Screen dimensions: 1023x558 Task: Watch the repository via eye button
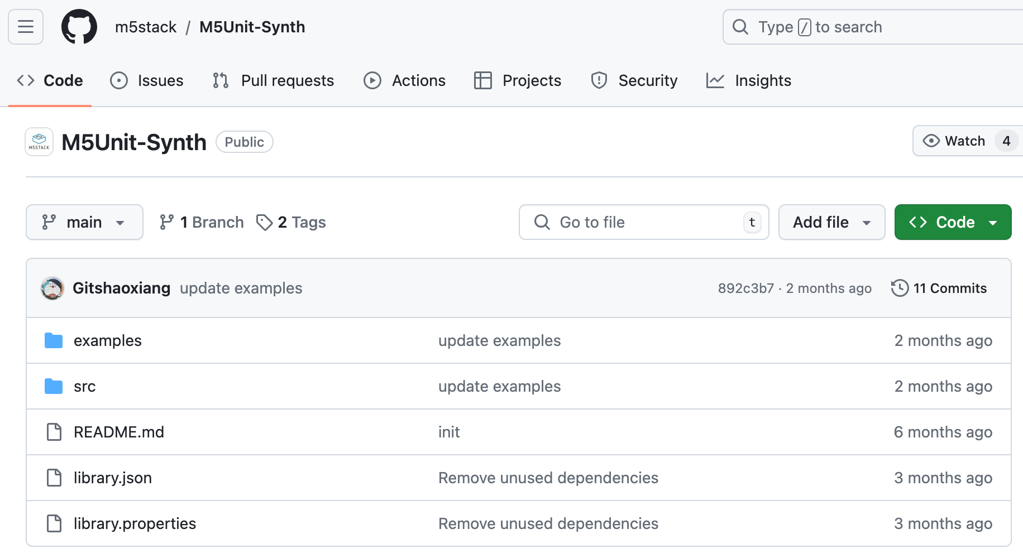(x=954, y=141)
